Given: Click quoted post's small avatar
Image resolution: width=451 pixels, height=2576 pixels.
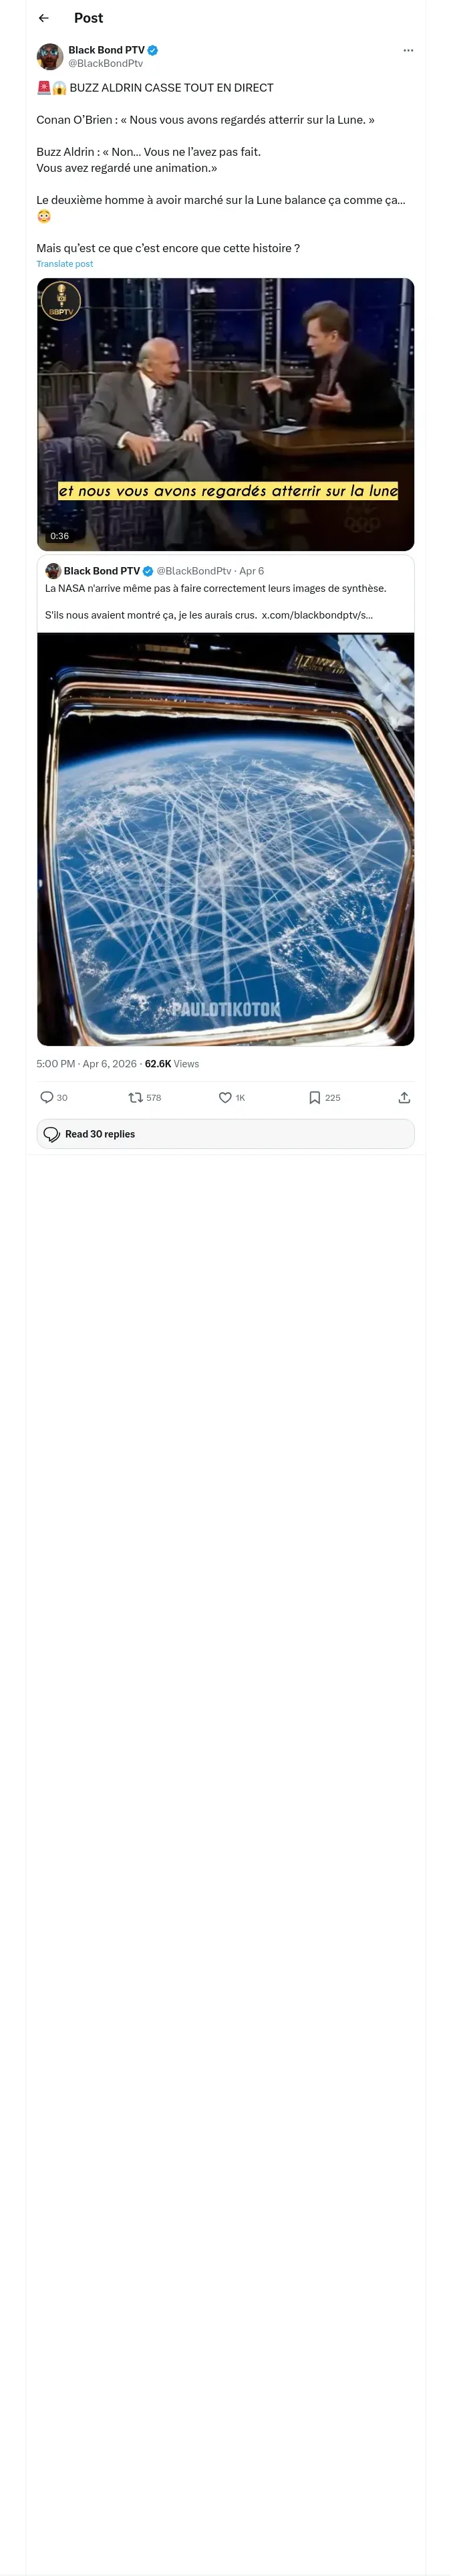Looking at the screenshot, I should 53,571.
